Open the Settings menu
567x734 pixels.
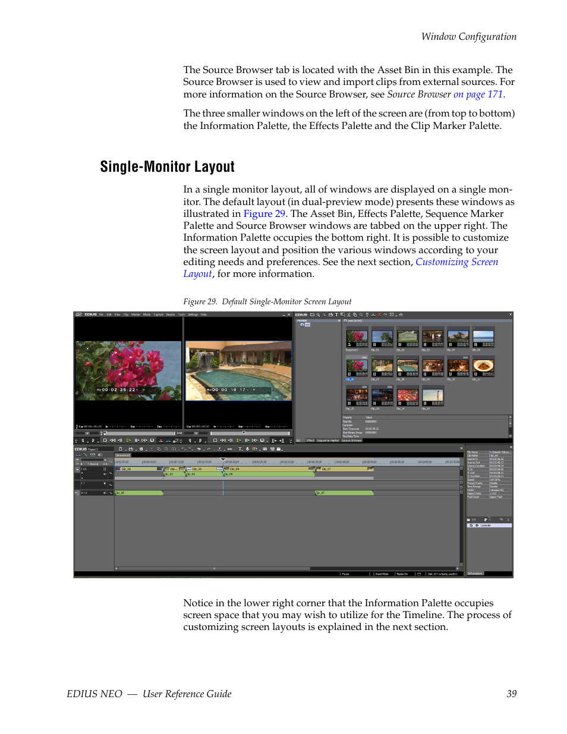click(193, 314)
